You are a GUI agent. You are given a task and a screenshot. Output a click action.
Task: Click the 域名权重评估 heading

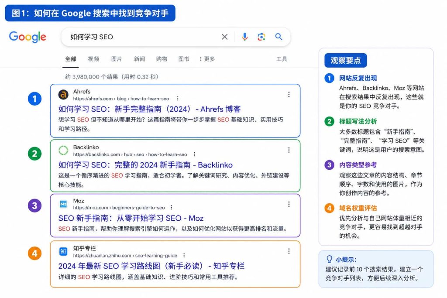pos(358,208)
